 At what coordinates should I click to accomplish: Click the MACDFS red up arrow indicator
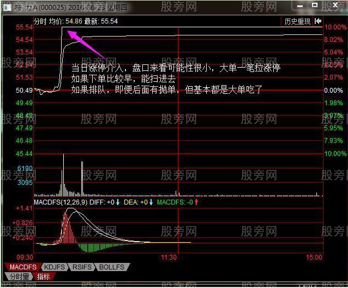pyautogui.click(x=196, y=202)
